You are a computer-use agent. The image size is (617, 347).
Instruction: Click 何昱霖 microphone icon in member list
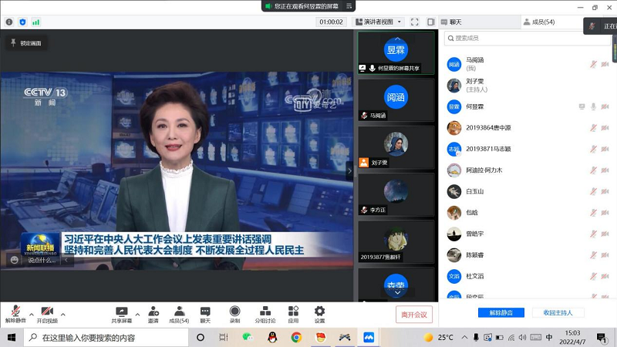593,106
